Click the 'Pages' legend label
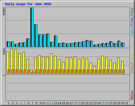This screenshot has width=135, height=106. point(132,32)
